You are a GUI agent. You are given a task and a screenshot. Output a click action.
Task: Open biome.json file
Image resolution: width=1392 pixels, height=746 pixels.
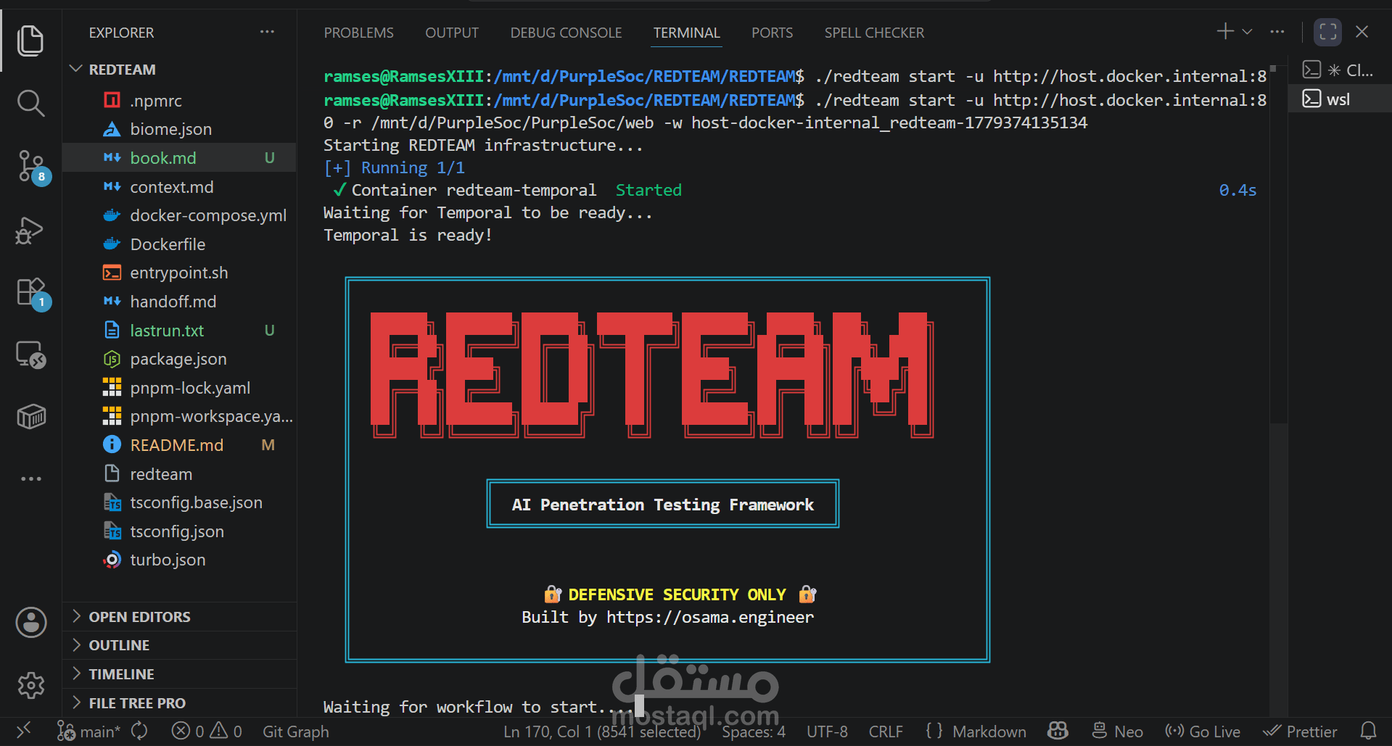[x=179, y=129]
